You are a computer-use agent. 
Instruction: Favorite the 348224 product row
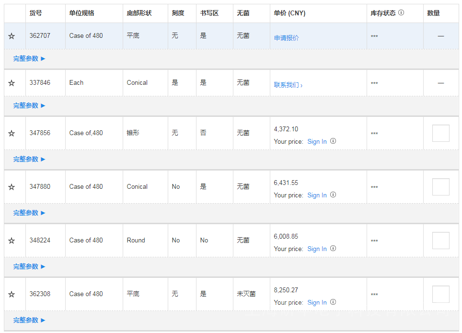(x=12, y=241)
